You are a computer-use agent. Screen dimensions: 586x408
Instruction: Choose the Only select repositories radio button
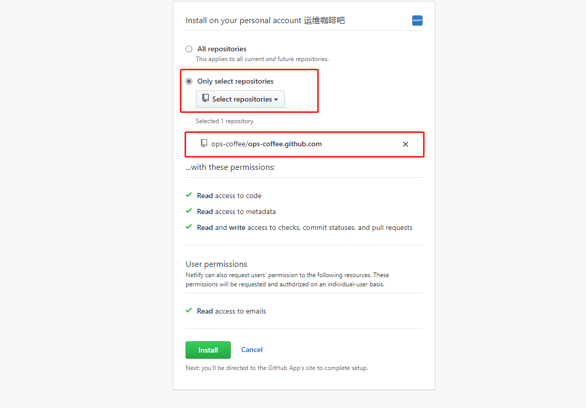[x=189, y=82]
